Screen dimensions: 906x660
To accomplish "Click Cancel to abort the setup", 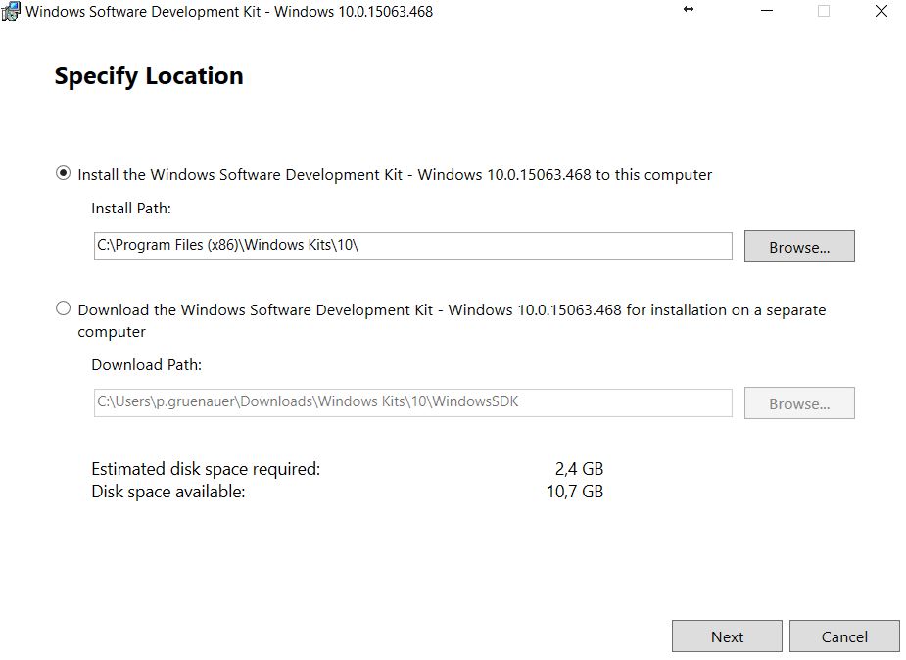I will pyautogui.click(x=843, y=636).
